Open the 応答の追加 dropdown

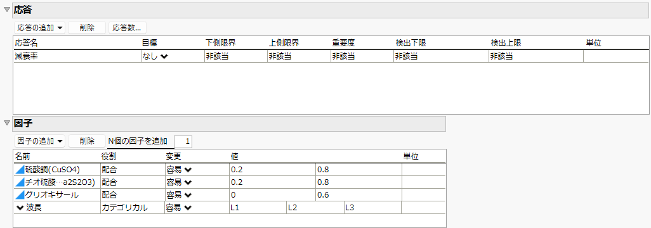click(39, 28)
